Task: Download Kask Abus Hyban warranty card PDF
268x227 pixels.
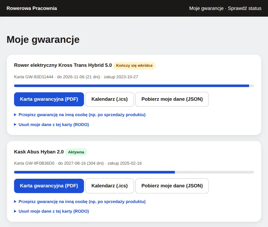Action: pos(49,186)
